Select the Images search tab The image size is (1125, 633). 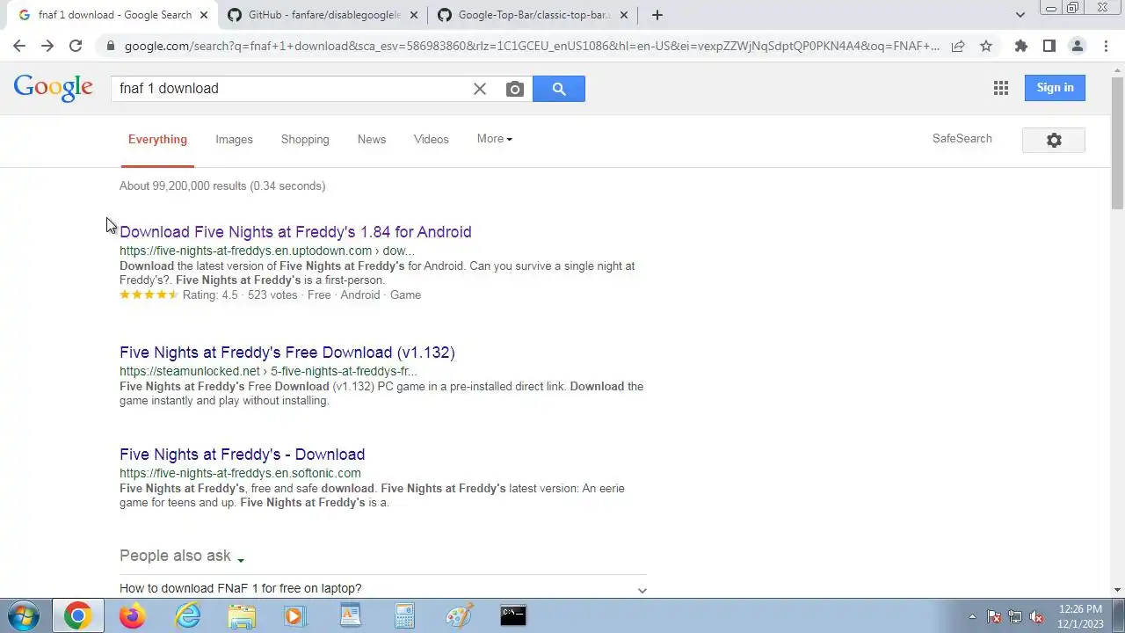tap(234, 139)
